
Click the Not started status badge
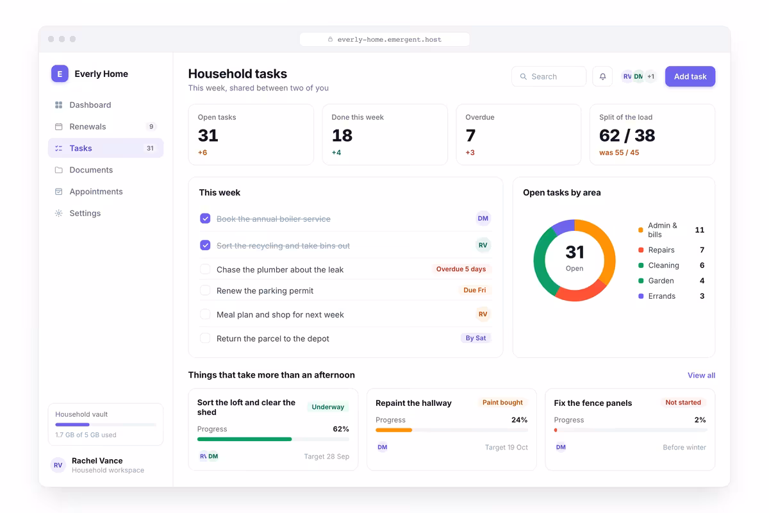(x=683, y=403)
